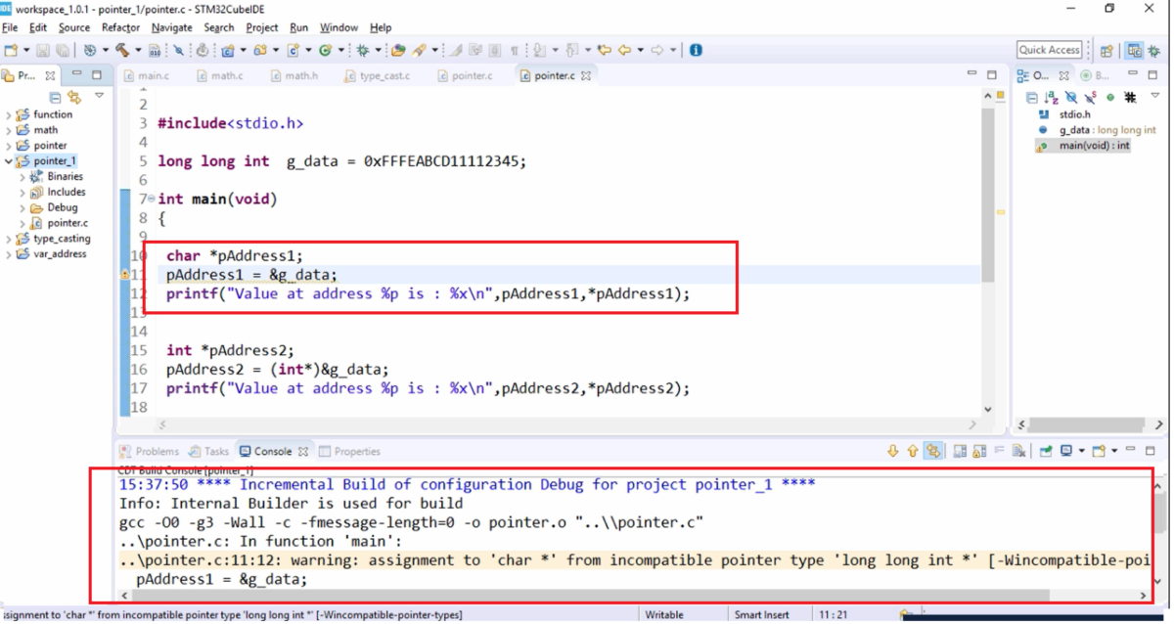Screen dimensions: 1174x624
Task: Click the Build hammer icon in toolbar
Action: (122, 50)
